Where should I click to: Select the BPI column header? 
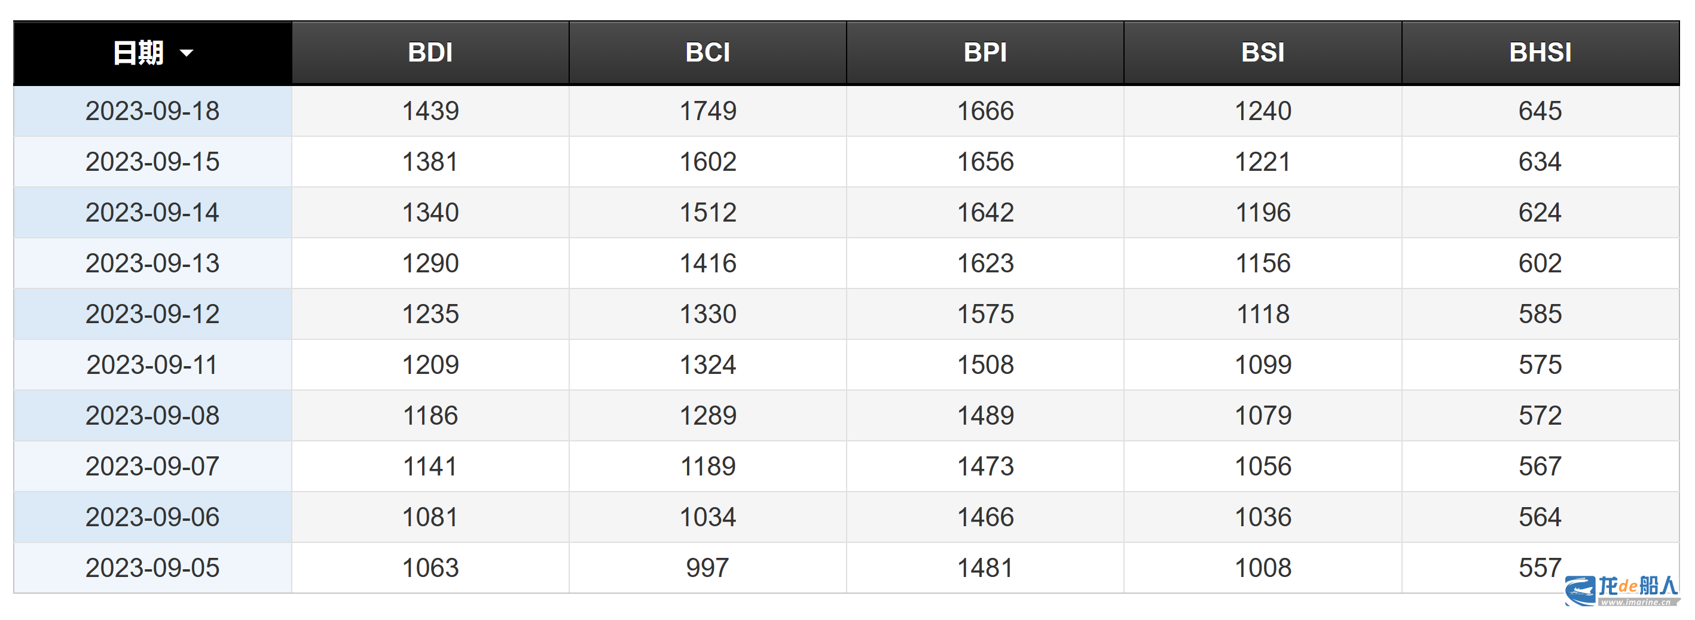pyautogui.click(x=986, y=53)
